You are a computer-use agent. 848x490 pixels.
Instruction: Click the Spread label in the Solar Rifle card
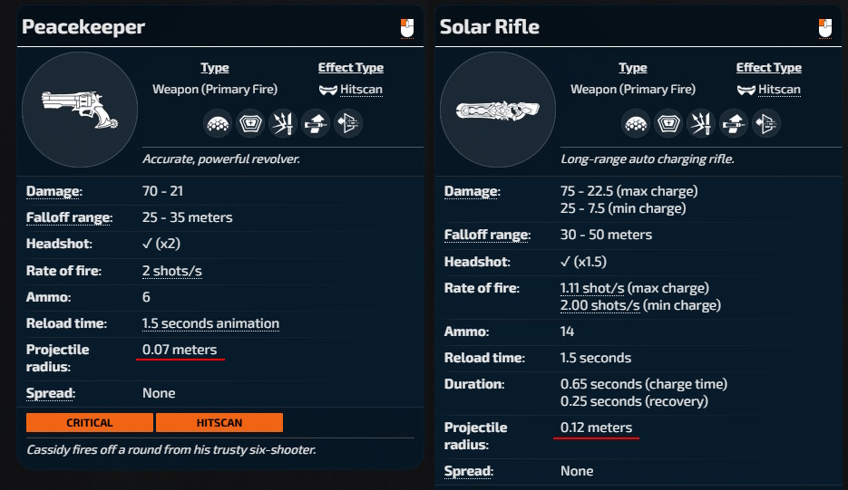click(468, 471)
